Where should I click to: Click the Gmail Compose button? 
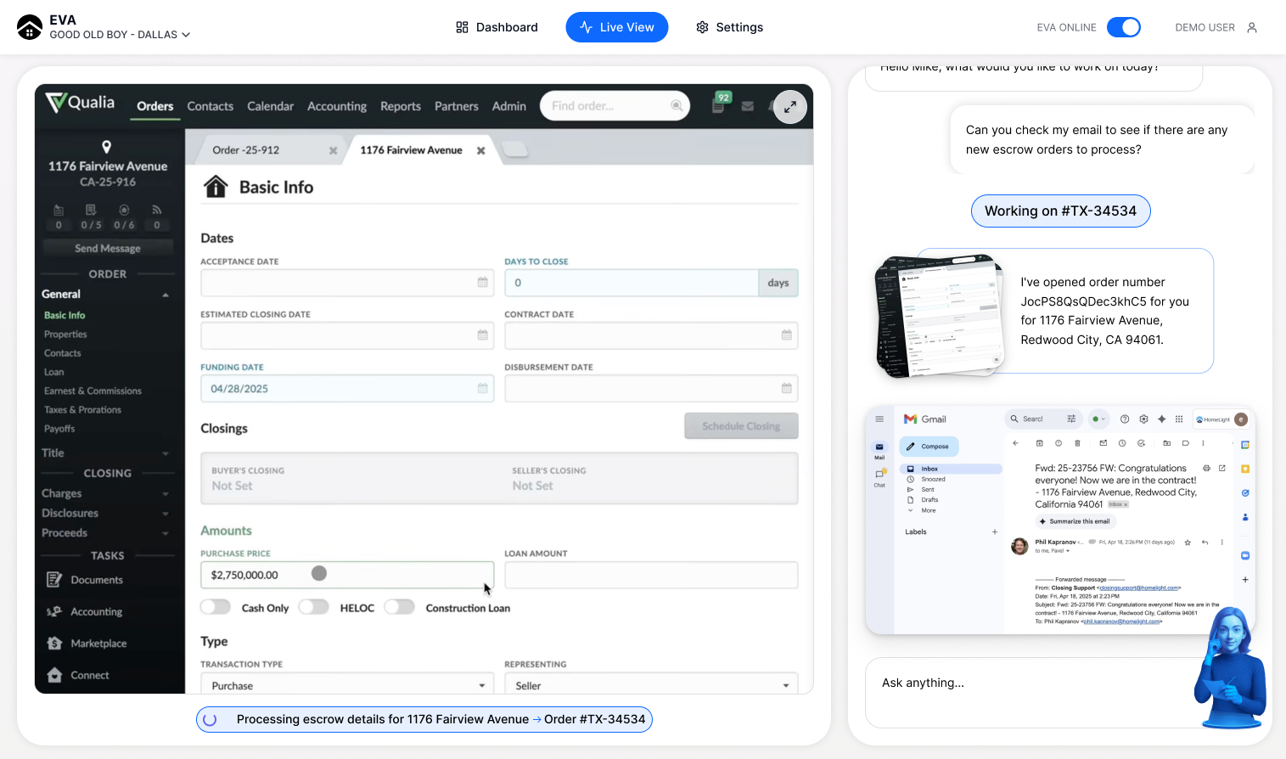tap(929, 447)
